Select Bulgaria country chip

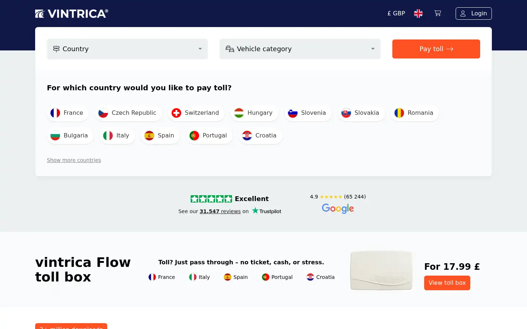tap(70, 136)
